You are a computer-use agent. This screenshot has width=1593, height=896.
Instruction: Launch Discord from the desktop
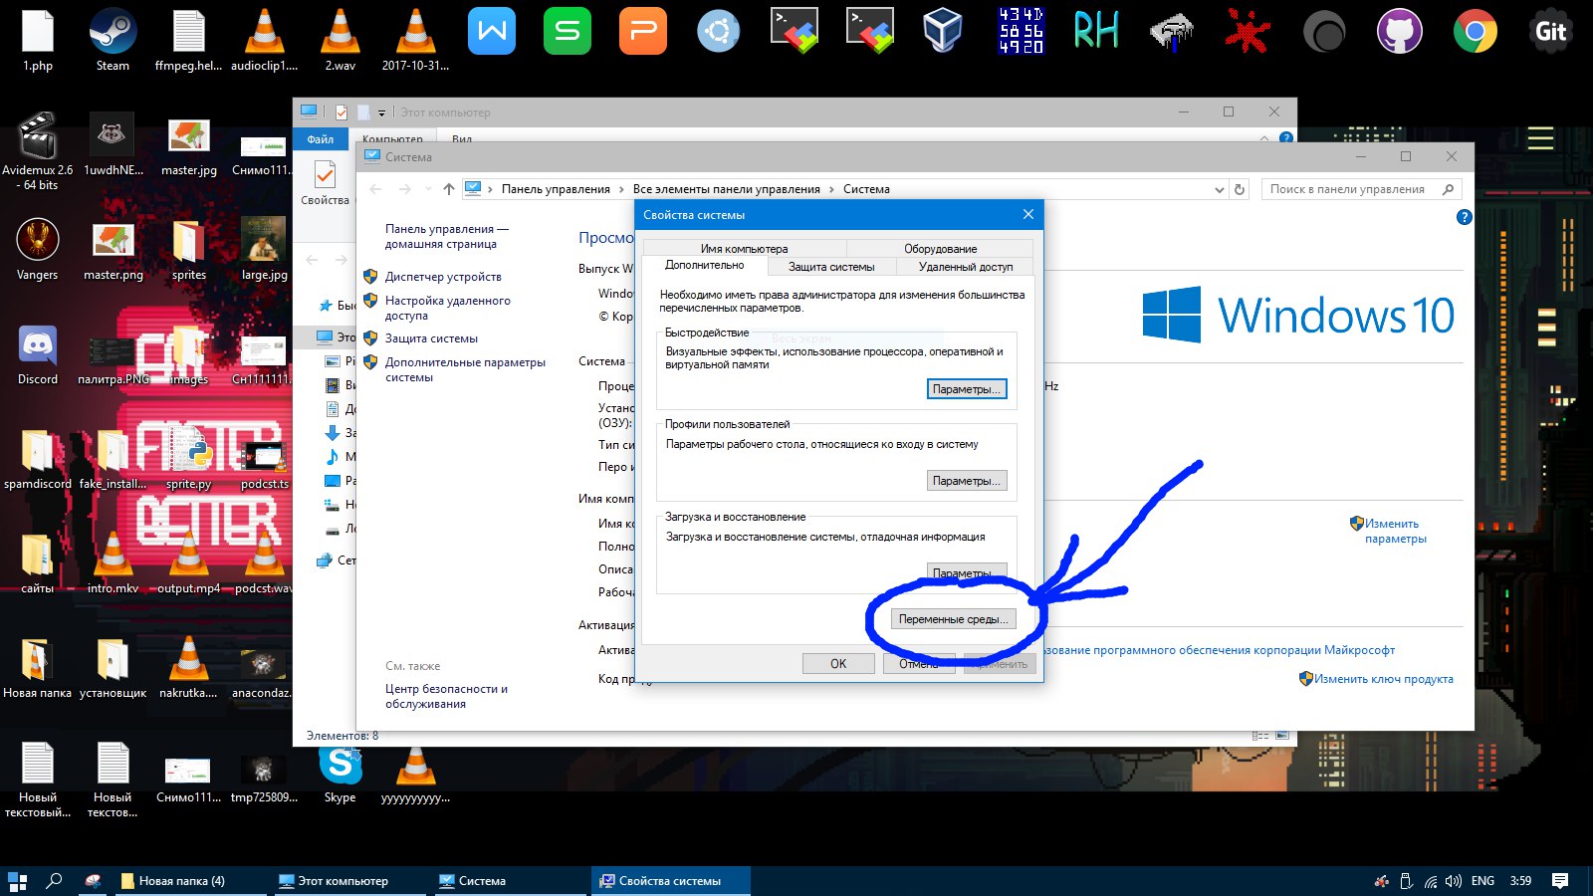pyautogui.click(x=38, y=354)
